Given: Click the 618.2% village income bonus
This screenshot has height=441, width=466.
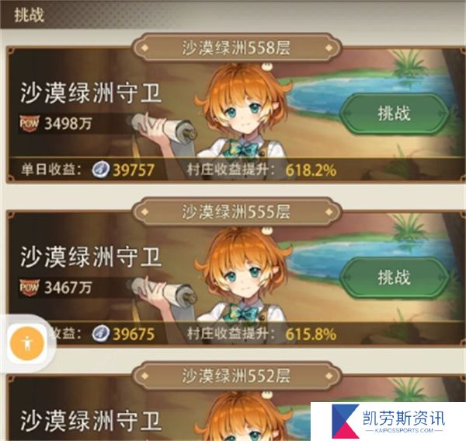Looking at the screenshot, I should [311, 170].
